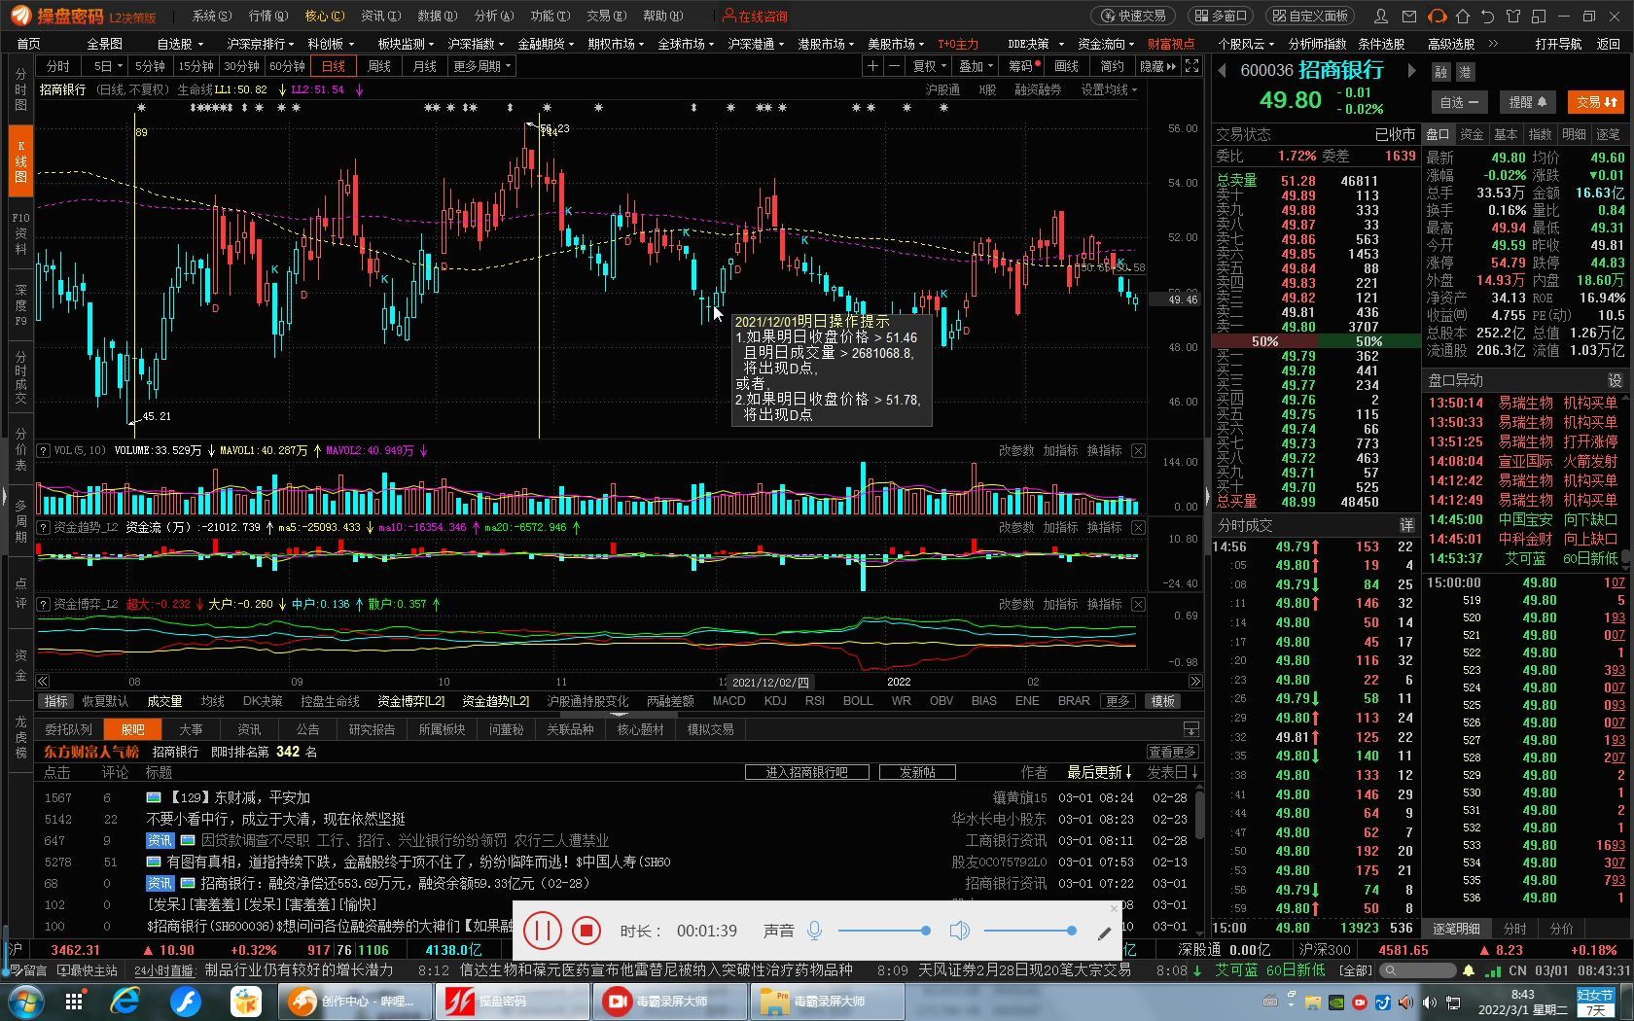This screenshot has height=1021, width=1634.
Task: Open the user account icon
Action: (x=1381, y=16)
